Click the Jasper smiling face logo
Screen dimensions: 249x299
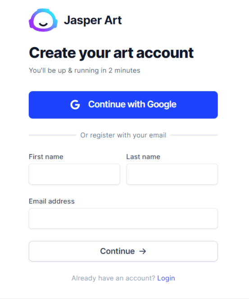click(x=43, y=20)
